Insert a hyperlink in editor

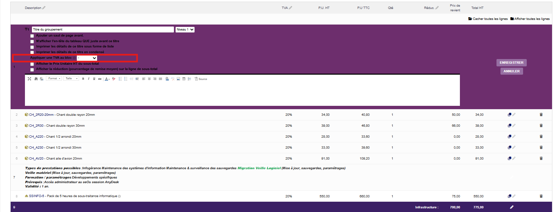click(167, 79)
